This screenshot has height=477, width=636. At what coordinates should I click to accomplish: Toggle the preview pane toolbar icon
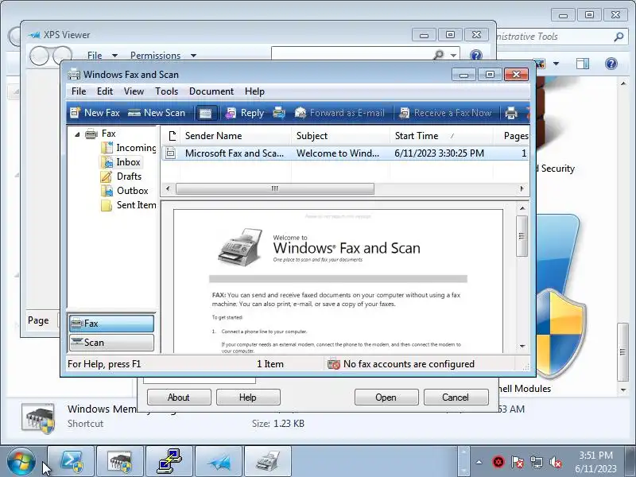[206, 113]
